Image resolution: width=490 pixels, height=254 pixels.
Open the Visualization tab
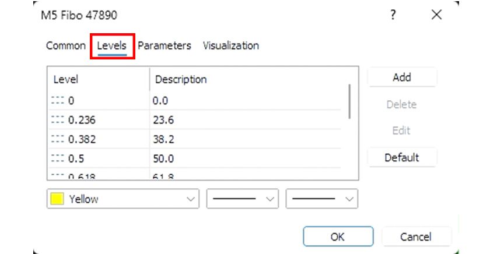pyautogui.click(x=230, y=45)
